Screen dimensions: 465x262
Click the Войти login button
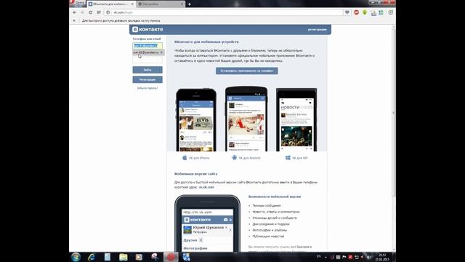point(147,70)
